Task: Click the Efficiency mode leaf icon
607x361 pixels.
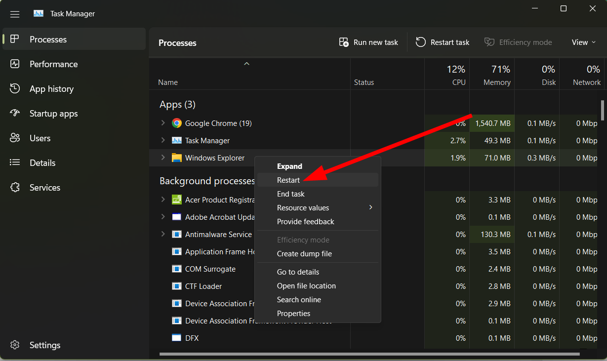Action: [x=489, y=42]
